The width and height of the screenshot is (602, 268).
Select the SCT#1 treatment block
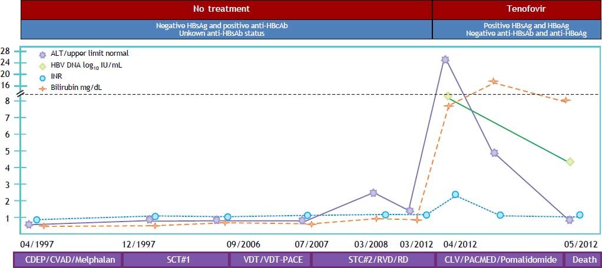pos(176,260)
